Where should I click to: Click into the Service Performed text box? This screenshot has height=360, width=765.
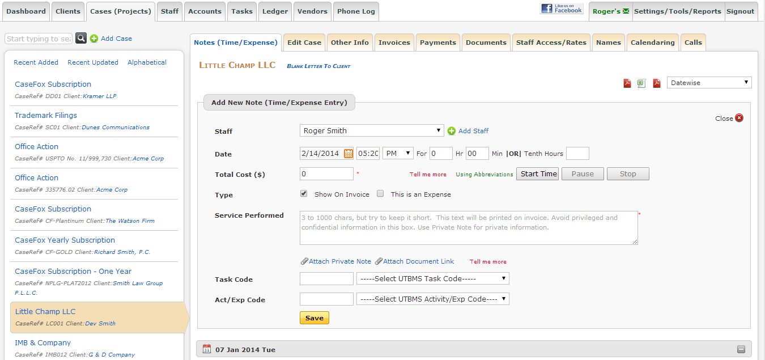(x=468, y=228)
